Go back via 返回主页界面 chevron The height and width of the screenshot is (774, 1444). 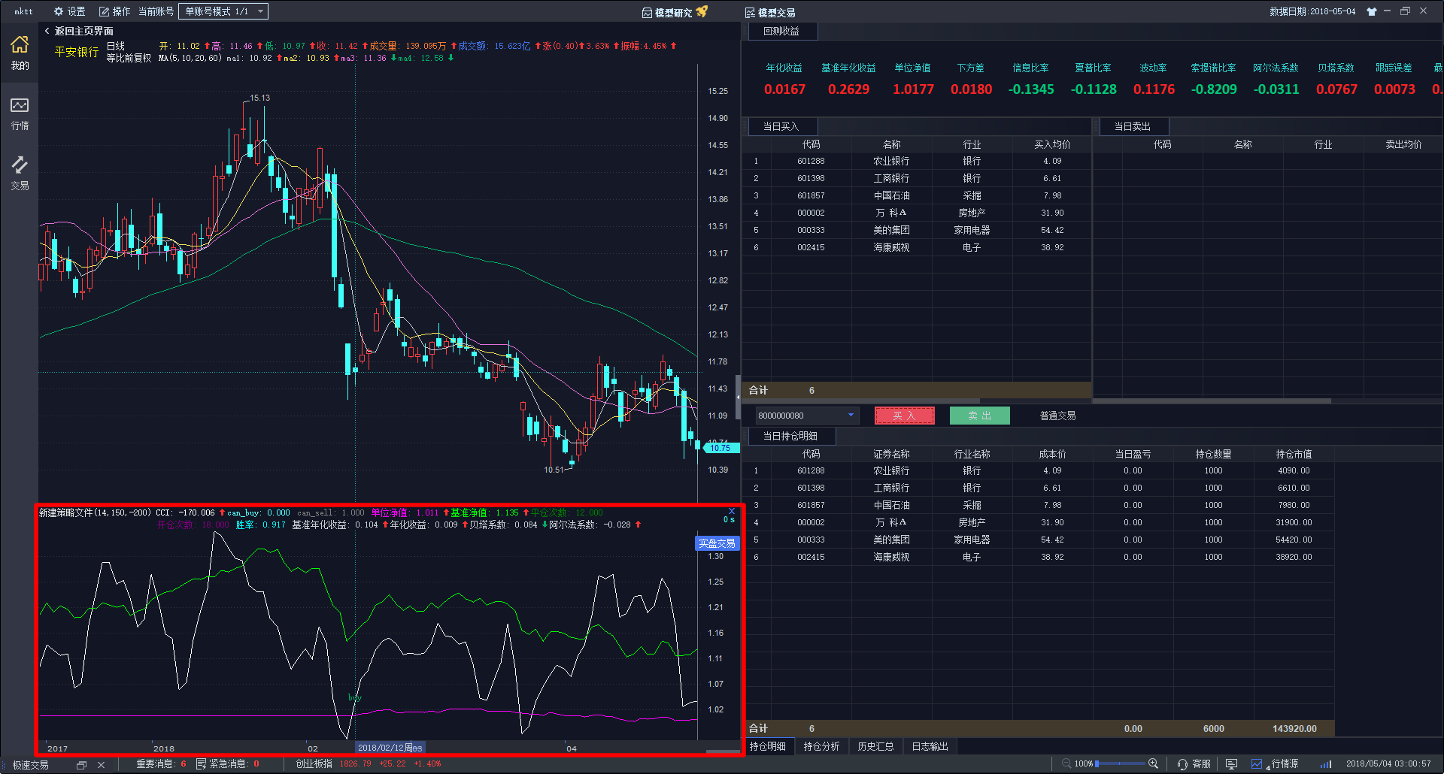pos(47,31)
